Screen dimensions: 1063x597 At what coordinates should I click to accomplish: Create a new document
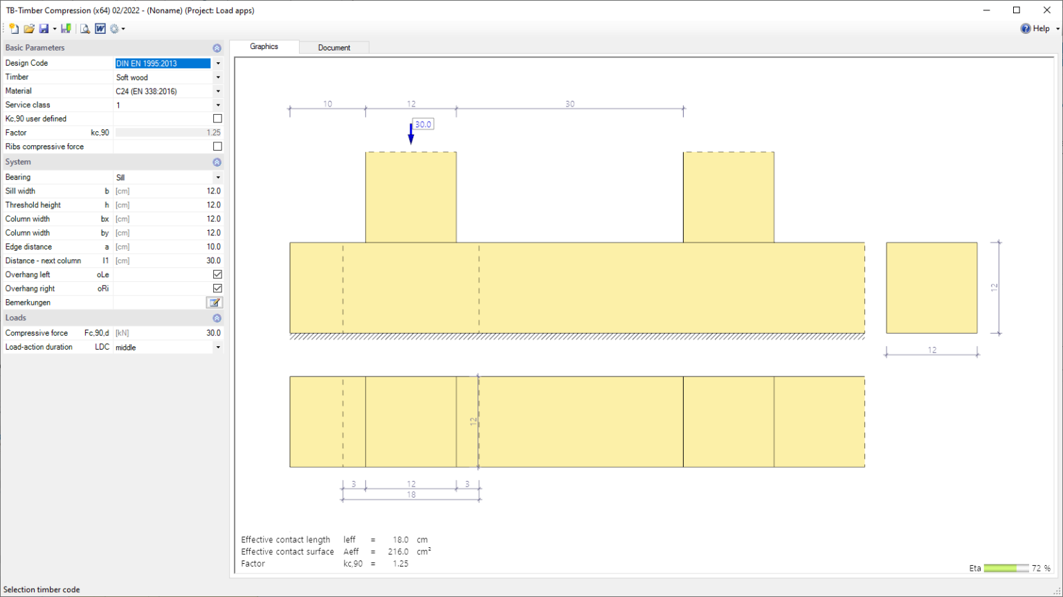point(14,28)
